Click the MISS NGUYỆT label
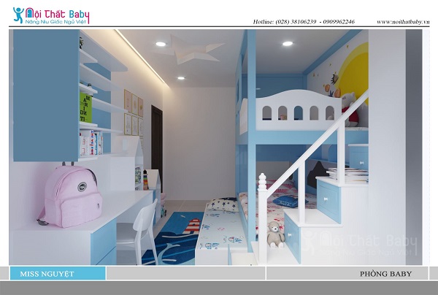The image size is (438, 295). (47, 274)
